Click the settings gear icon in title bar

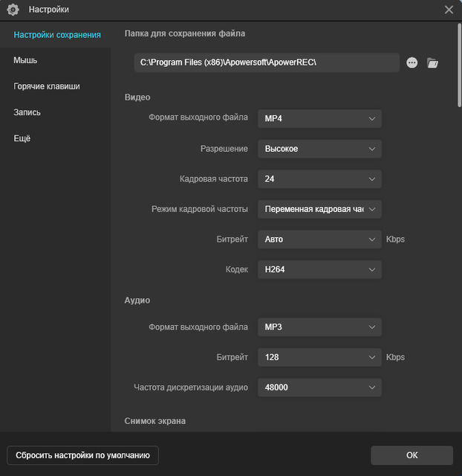click(13, 10)
